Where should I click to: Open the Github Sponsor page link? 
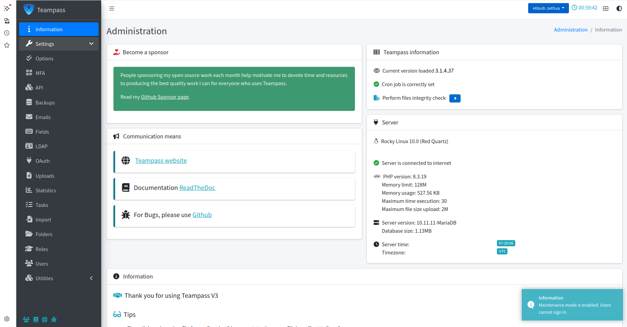pos(165,97)
